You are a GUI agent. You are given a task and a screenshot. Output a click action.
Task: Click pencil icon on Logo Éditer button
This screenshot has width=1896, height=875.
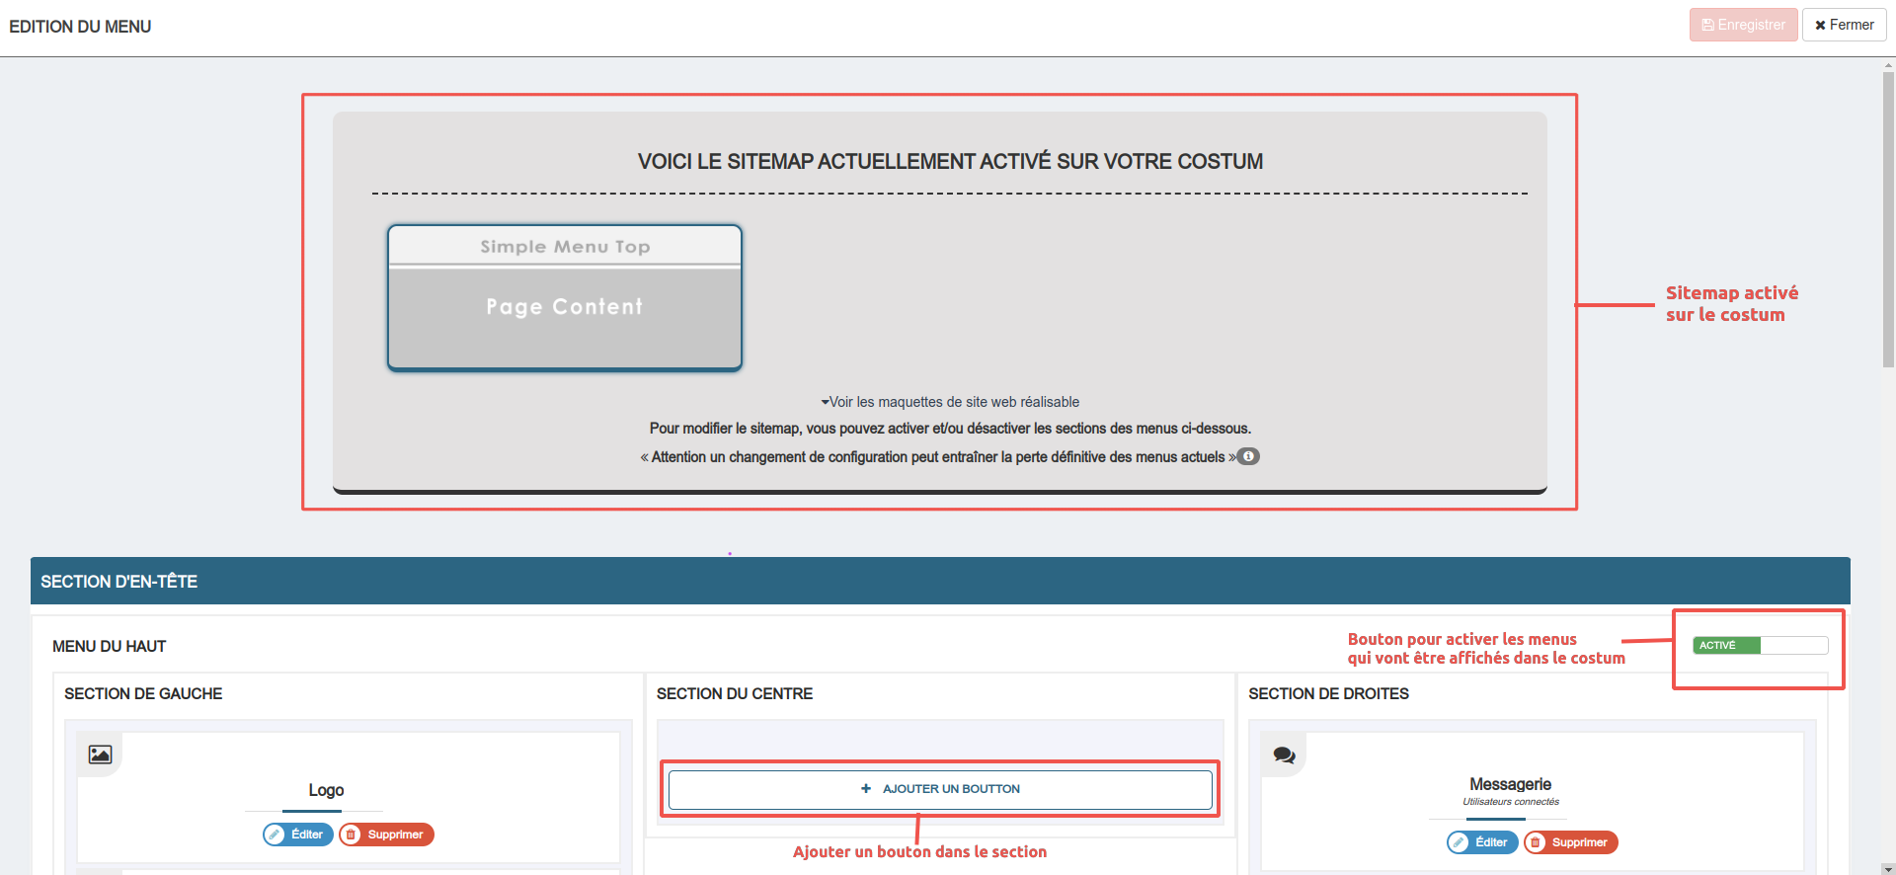pos(276,835)
